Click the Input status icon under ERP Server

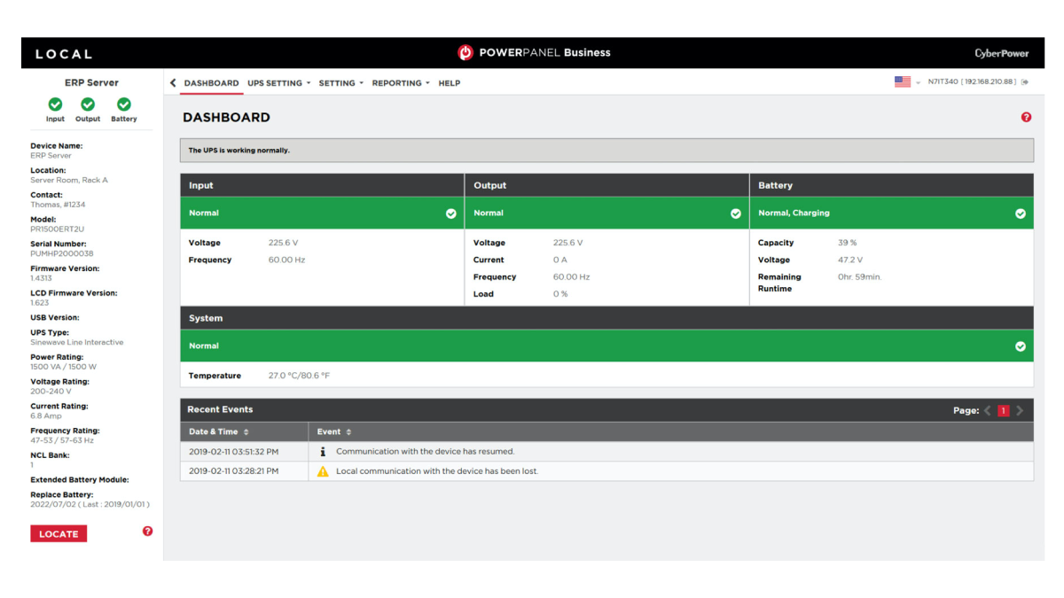click(x=55, y=104)
